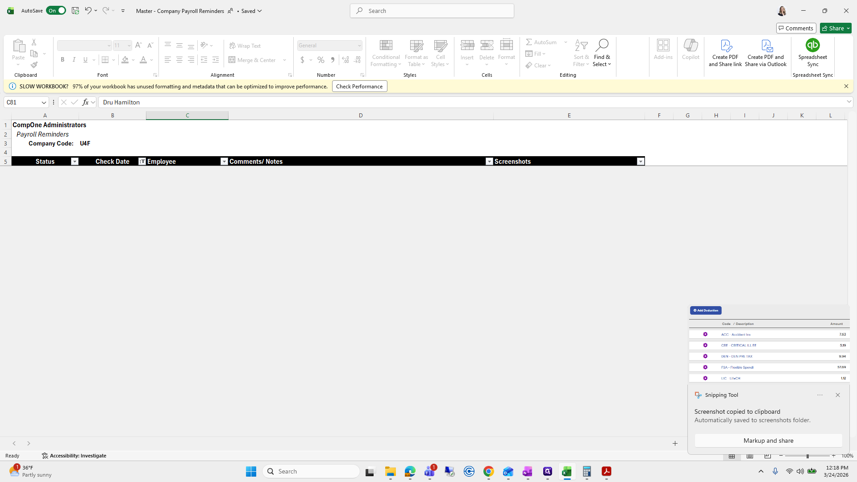Expand the Name Box dropdown arrow

(x=44, y=103)
